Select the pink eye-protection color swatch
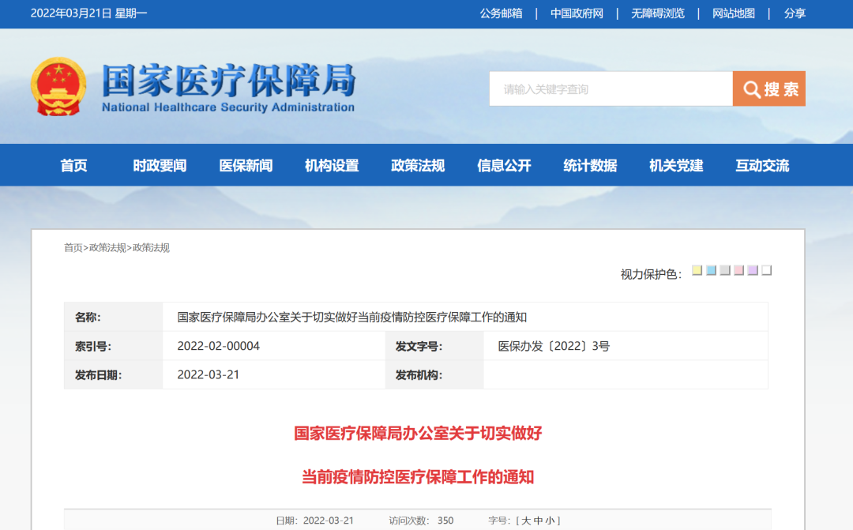853x530 pixels. pos(738,269)
